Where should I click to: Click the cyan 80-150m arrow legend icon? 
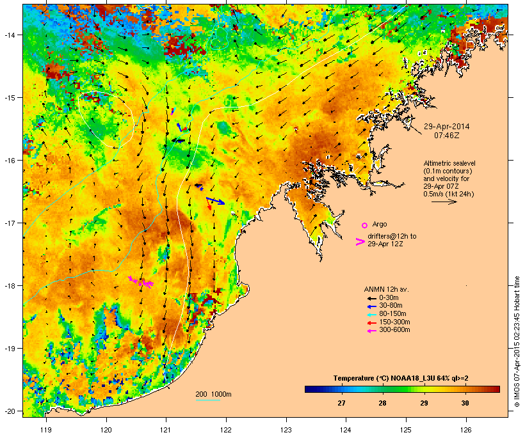click(371, 315)
